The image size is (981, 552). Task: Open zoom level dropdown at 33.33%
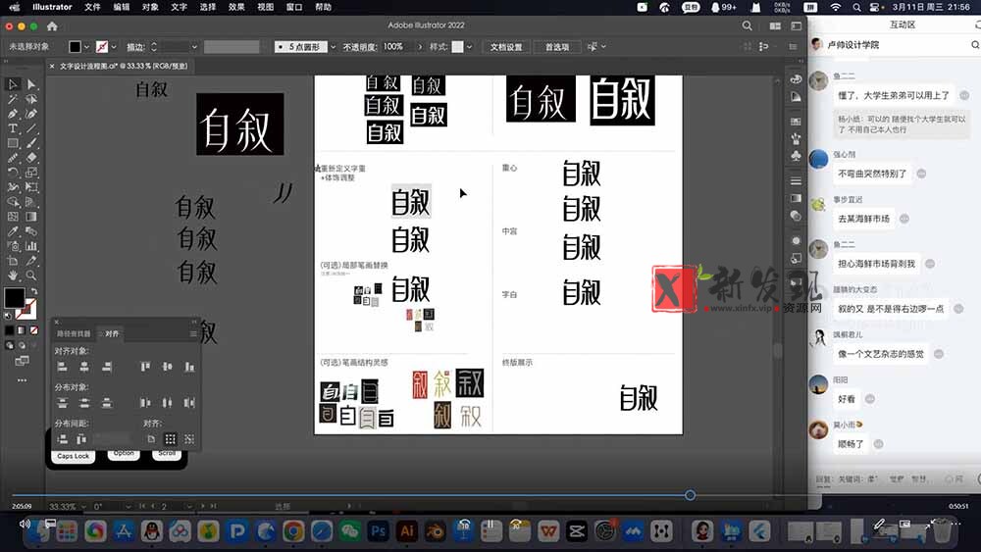coord(83,506)
